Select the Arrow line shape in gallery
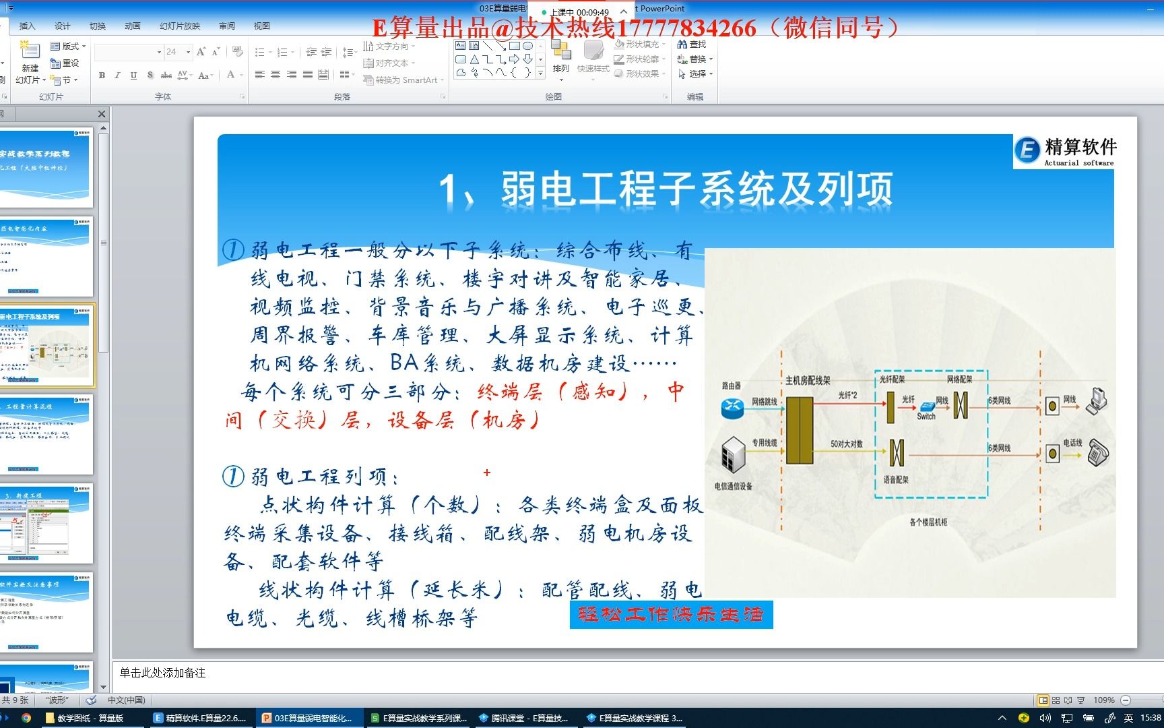This screenshot has height=728, width=1164. click(x=501, y=46)
